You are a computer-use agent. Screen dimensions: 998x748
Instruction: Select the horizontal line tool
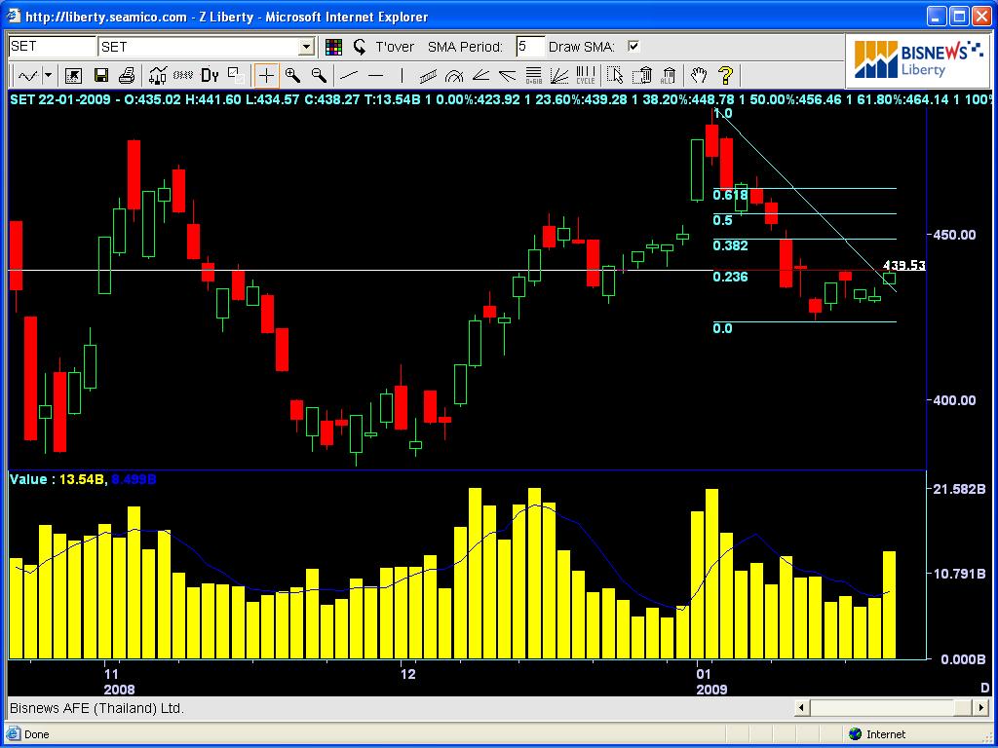[376, 76]
